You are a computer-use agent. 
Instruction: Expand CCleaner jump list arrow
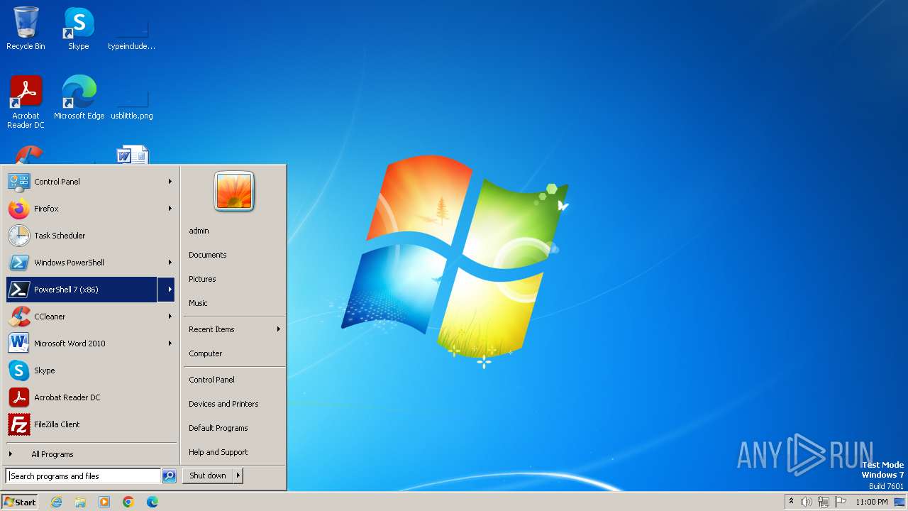click(170, 317)
